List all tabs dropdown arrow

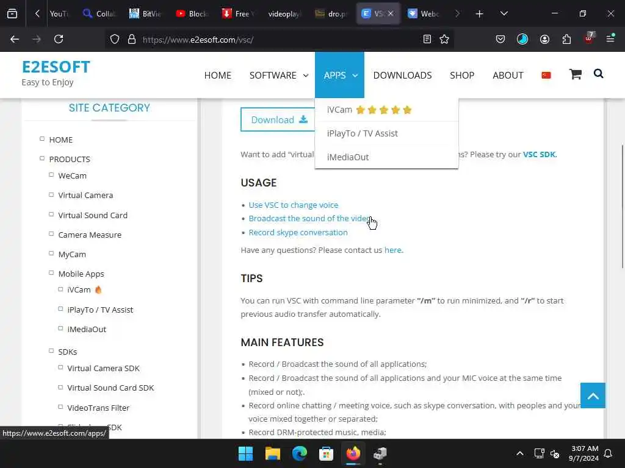tap(504, 13)
